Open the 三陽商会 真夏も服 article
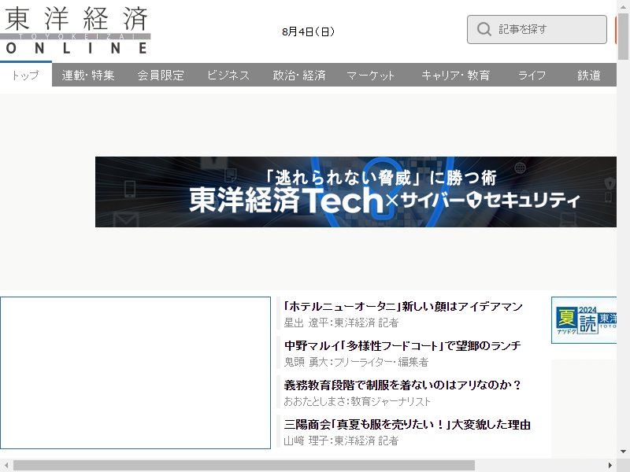This screenshot has height=472, width=630. pyautogui.click(x=407, y=424)
